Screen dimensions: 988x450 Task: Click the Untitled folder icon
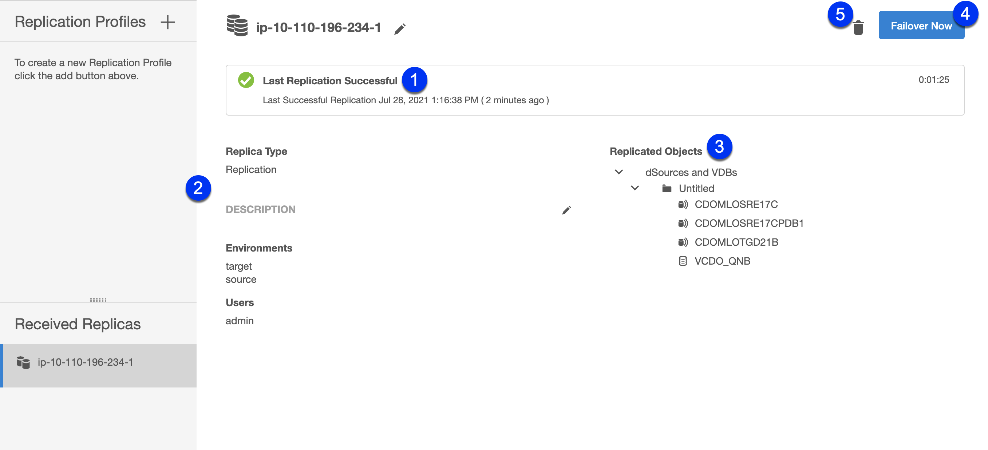667,188
